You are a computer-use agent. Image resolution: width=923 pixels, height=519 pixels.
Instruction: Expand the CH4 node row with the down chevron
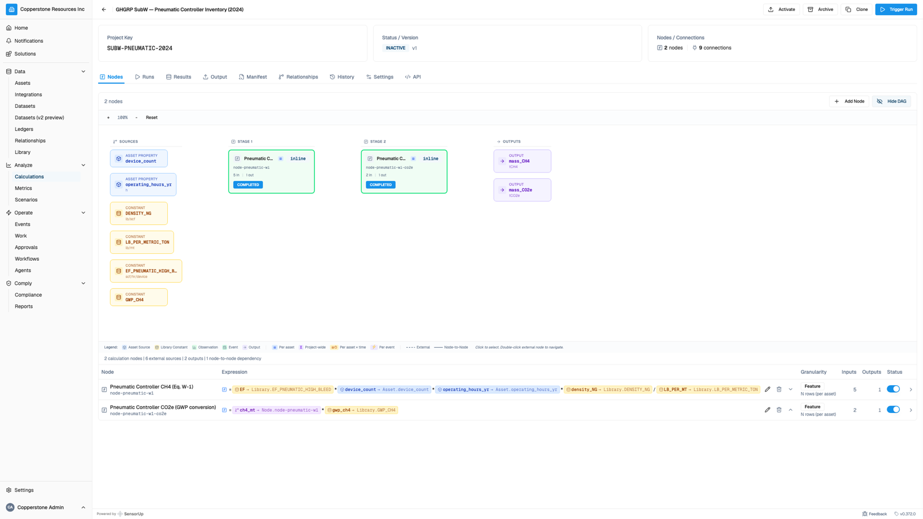point(790,389)
